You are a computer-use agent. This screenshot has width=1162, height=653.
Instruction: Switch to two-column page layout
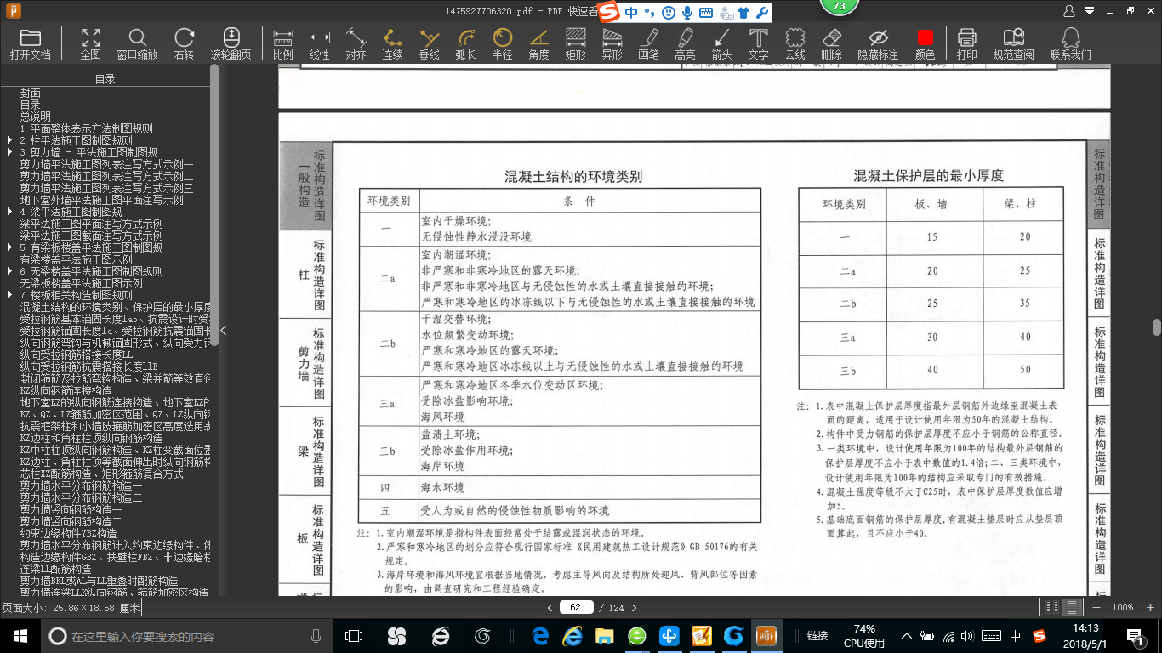pyautogui.click(x=1053, y=607)
